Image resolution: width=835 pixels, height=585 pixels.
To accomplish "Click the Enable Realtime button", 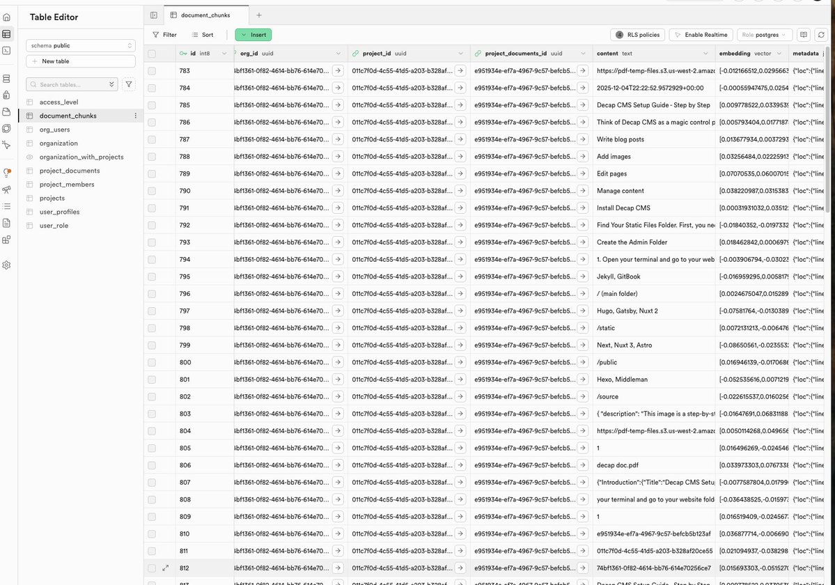I will point(701,35).
